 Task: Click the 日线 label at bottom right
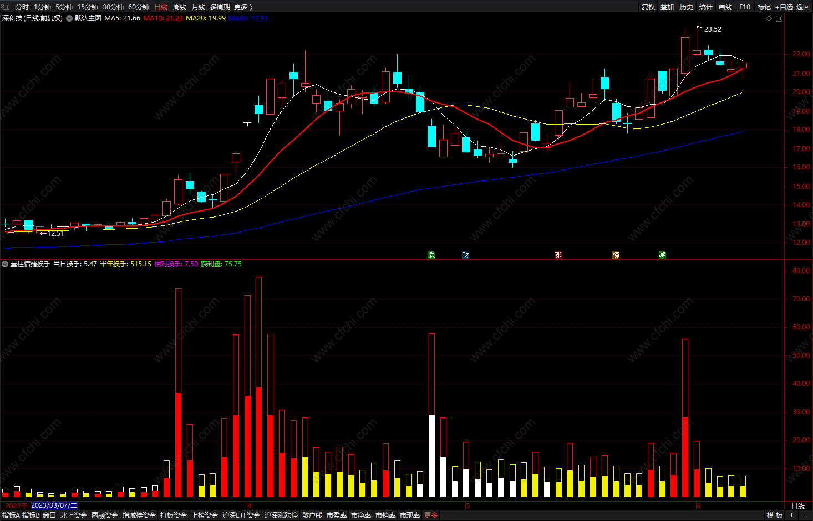[798, 506]
